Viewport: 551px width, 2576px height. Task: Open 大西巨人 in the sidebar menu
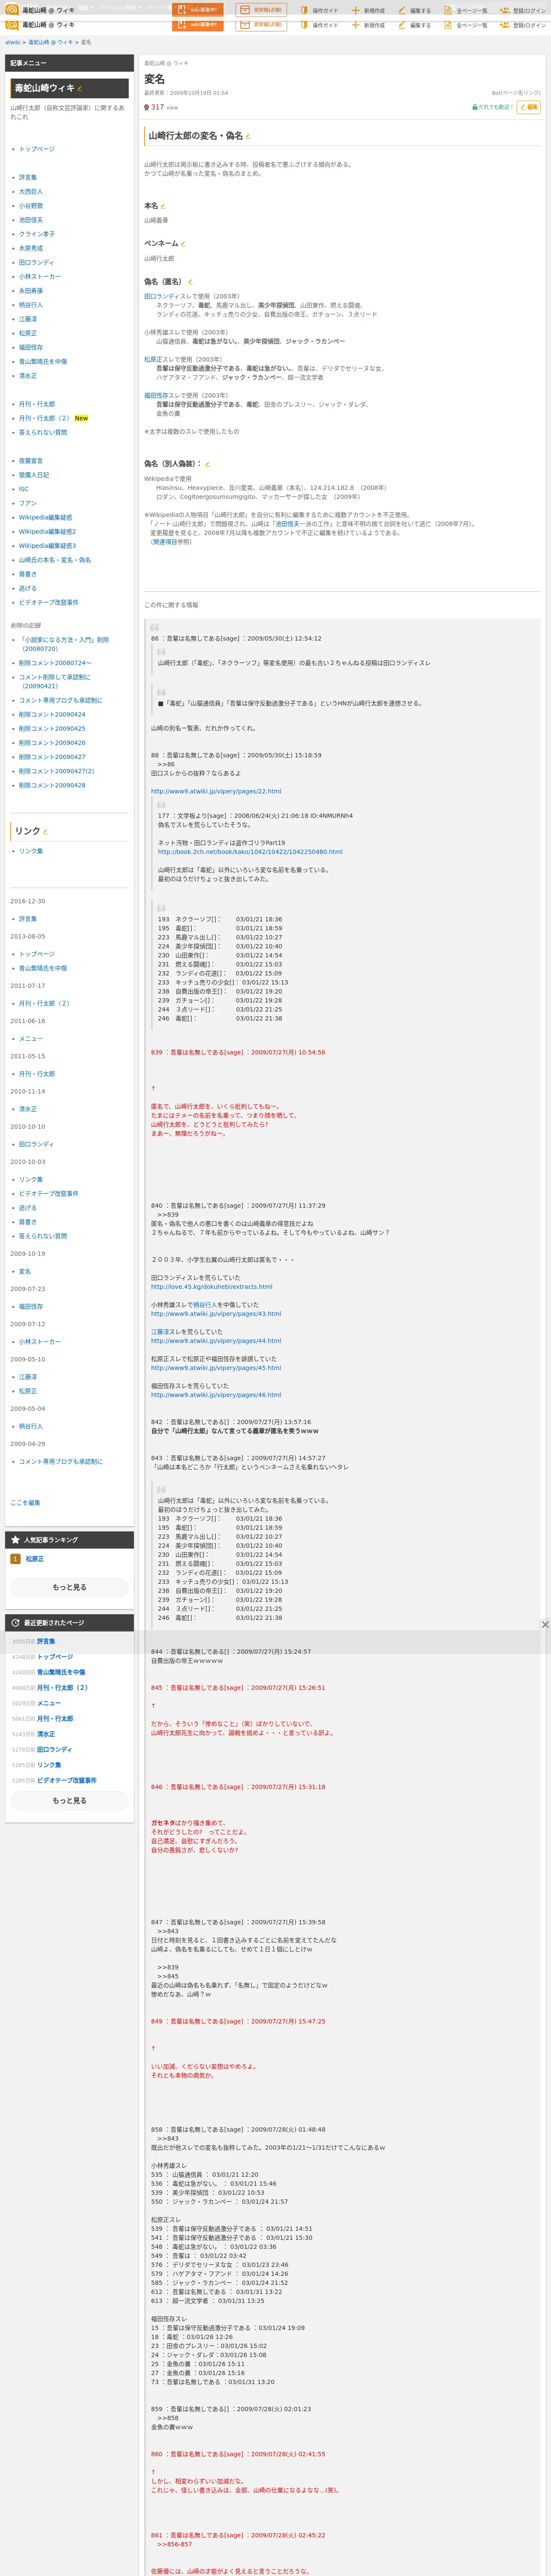point(31,192)
